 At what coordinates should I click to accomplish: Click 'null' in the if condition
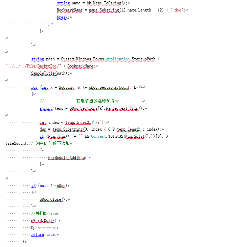44,186
